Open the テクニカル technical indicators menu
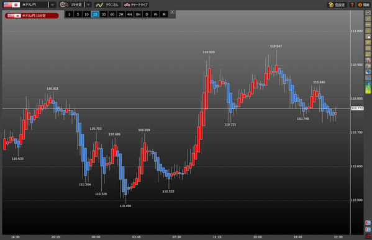This screenshot has width=372, height=240. [x=107, y=5]
